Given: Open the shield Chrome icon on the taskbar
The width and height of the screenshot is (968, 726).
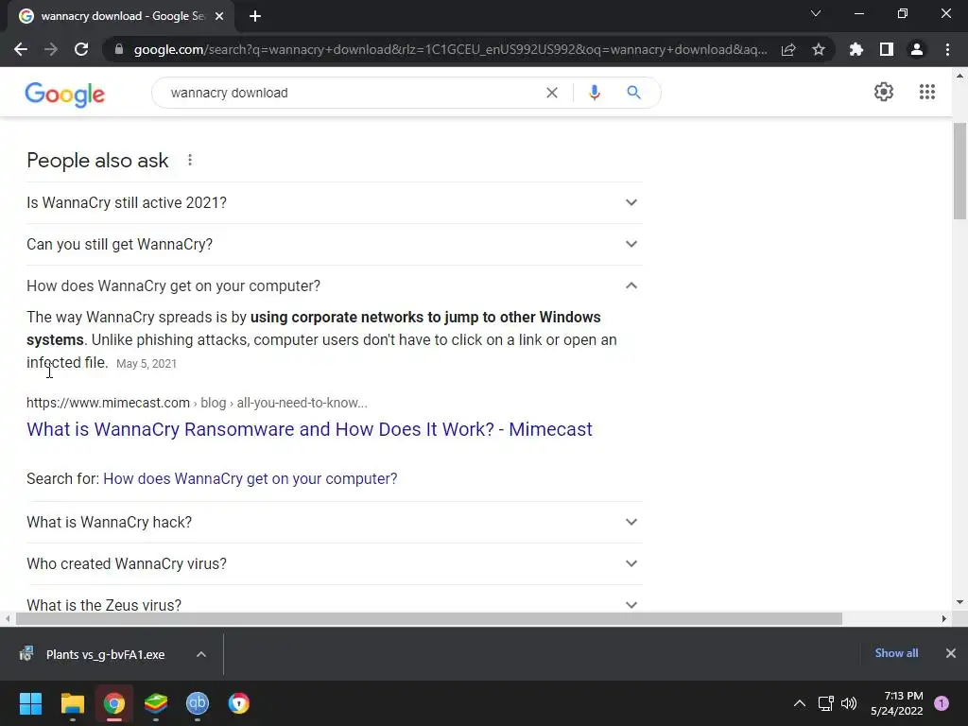Looking at the screenshot, I should pos(239,703).
